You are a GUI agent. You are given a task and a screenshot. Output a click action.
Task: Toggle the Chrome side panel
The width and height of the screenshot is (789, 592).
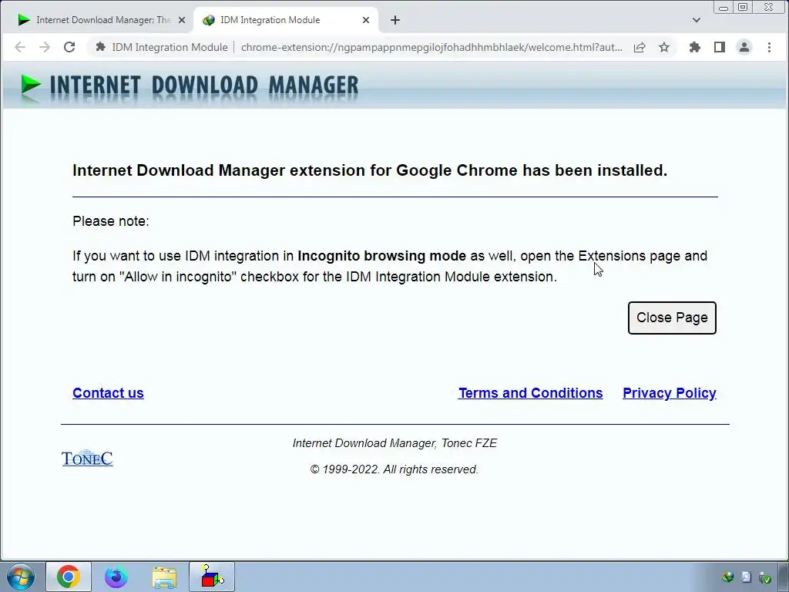click(720, 47)
